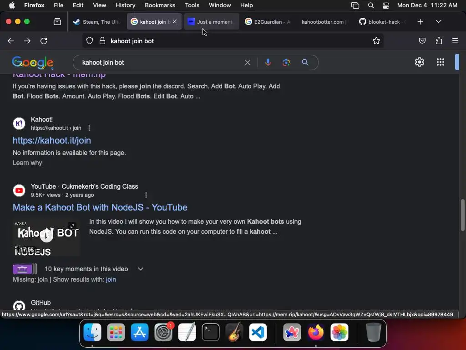Open the History menu
Screen dimensions: 466x350
(125, 5)
